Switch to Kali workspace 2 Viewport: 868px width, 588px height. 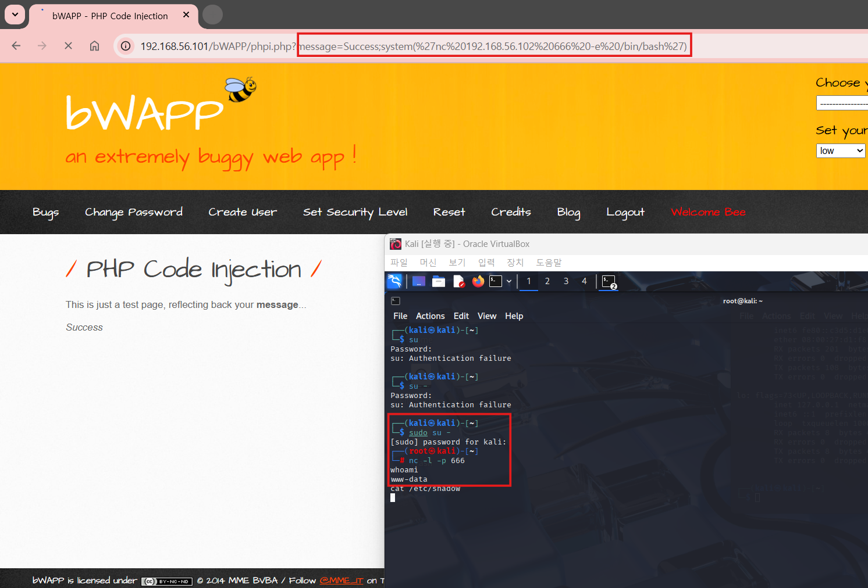[547, 281]
